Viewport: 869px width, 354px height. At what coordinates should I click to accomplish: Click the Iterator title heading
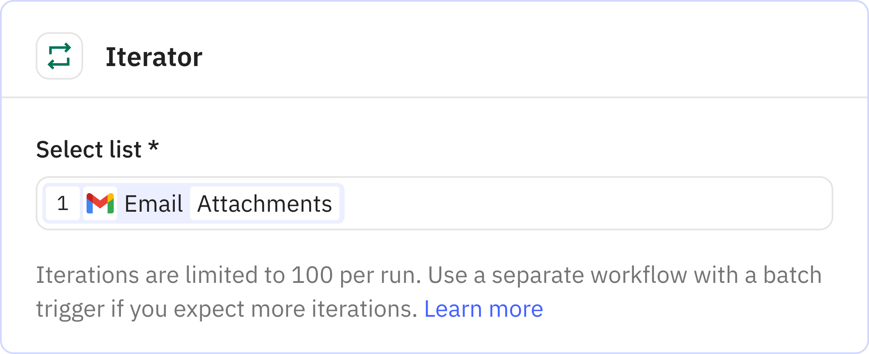tap(154, 56)
